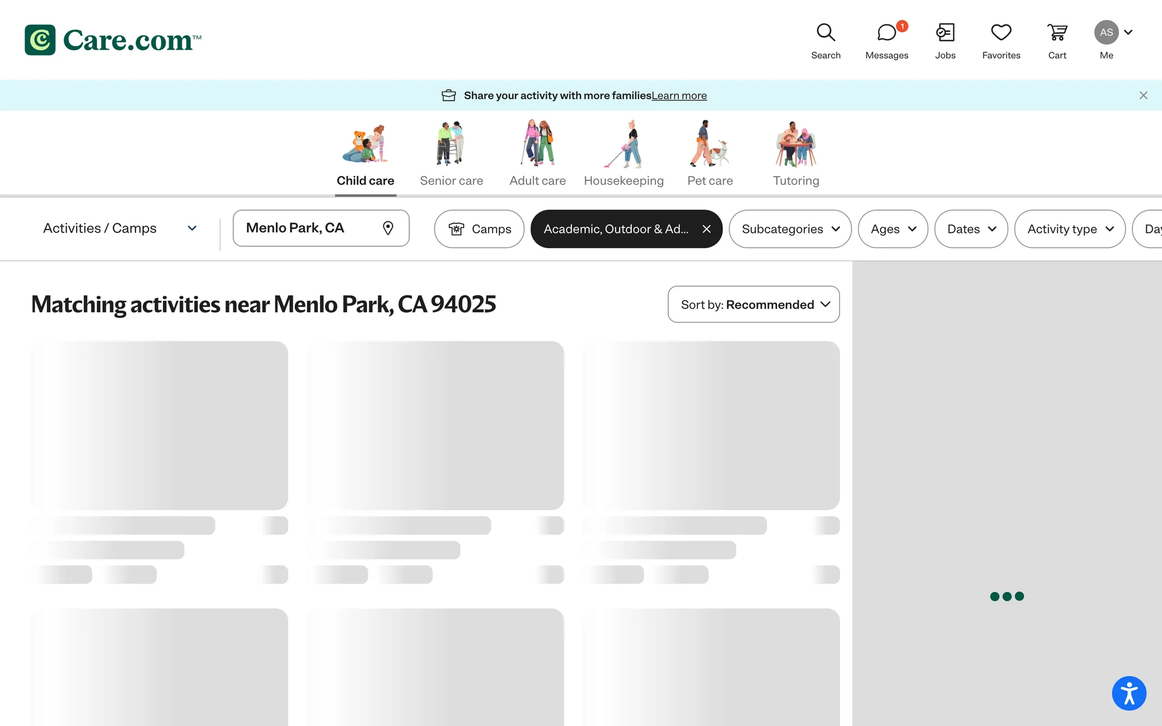
Task: Click the location pin icon
Action: tap(388, 228)
